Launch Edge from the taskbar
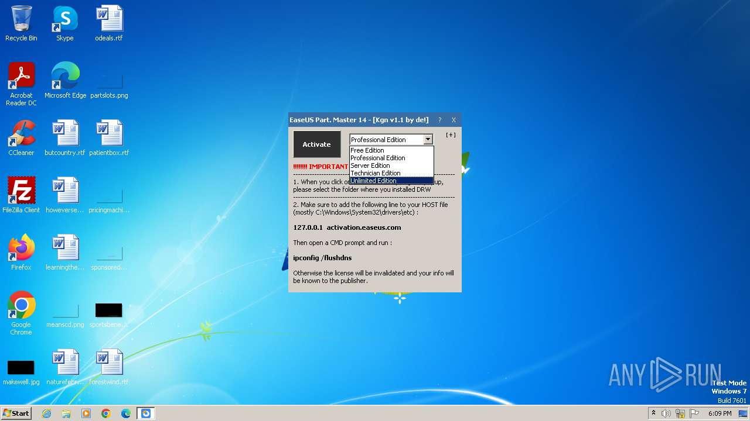This screenshot has height=421, width=750. tap(126, 413)
